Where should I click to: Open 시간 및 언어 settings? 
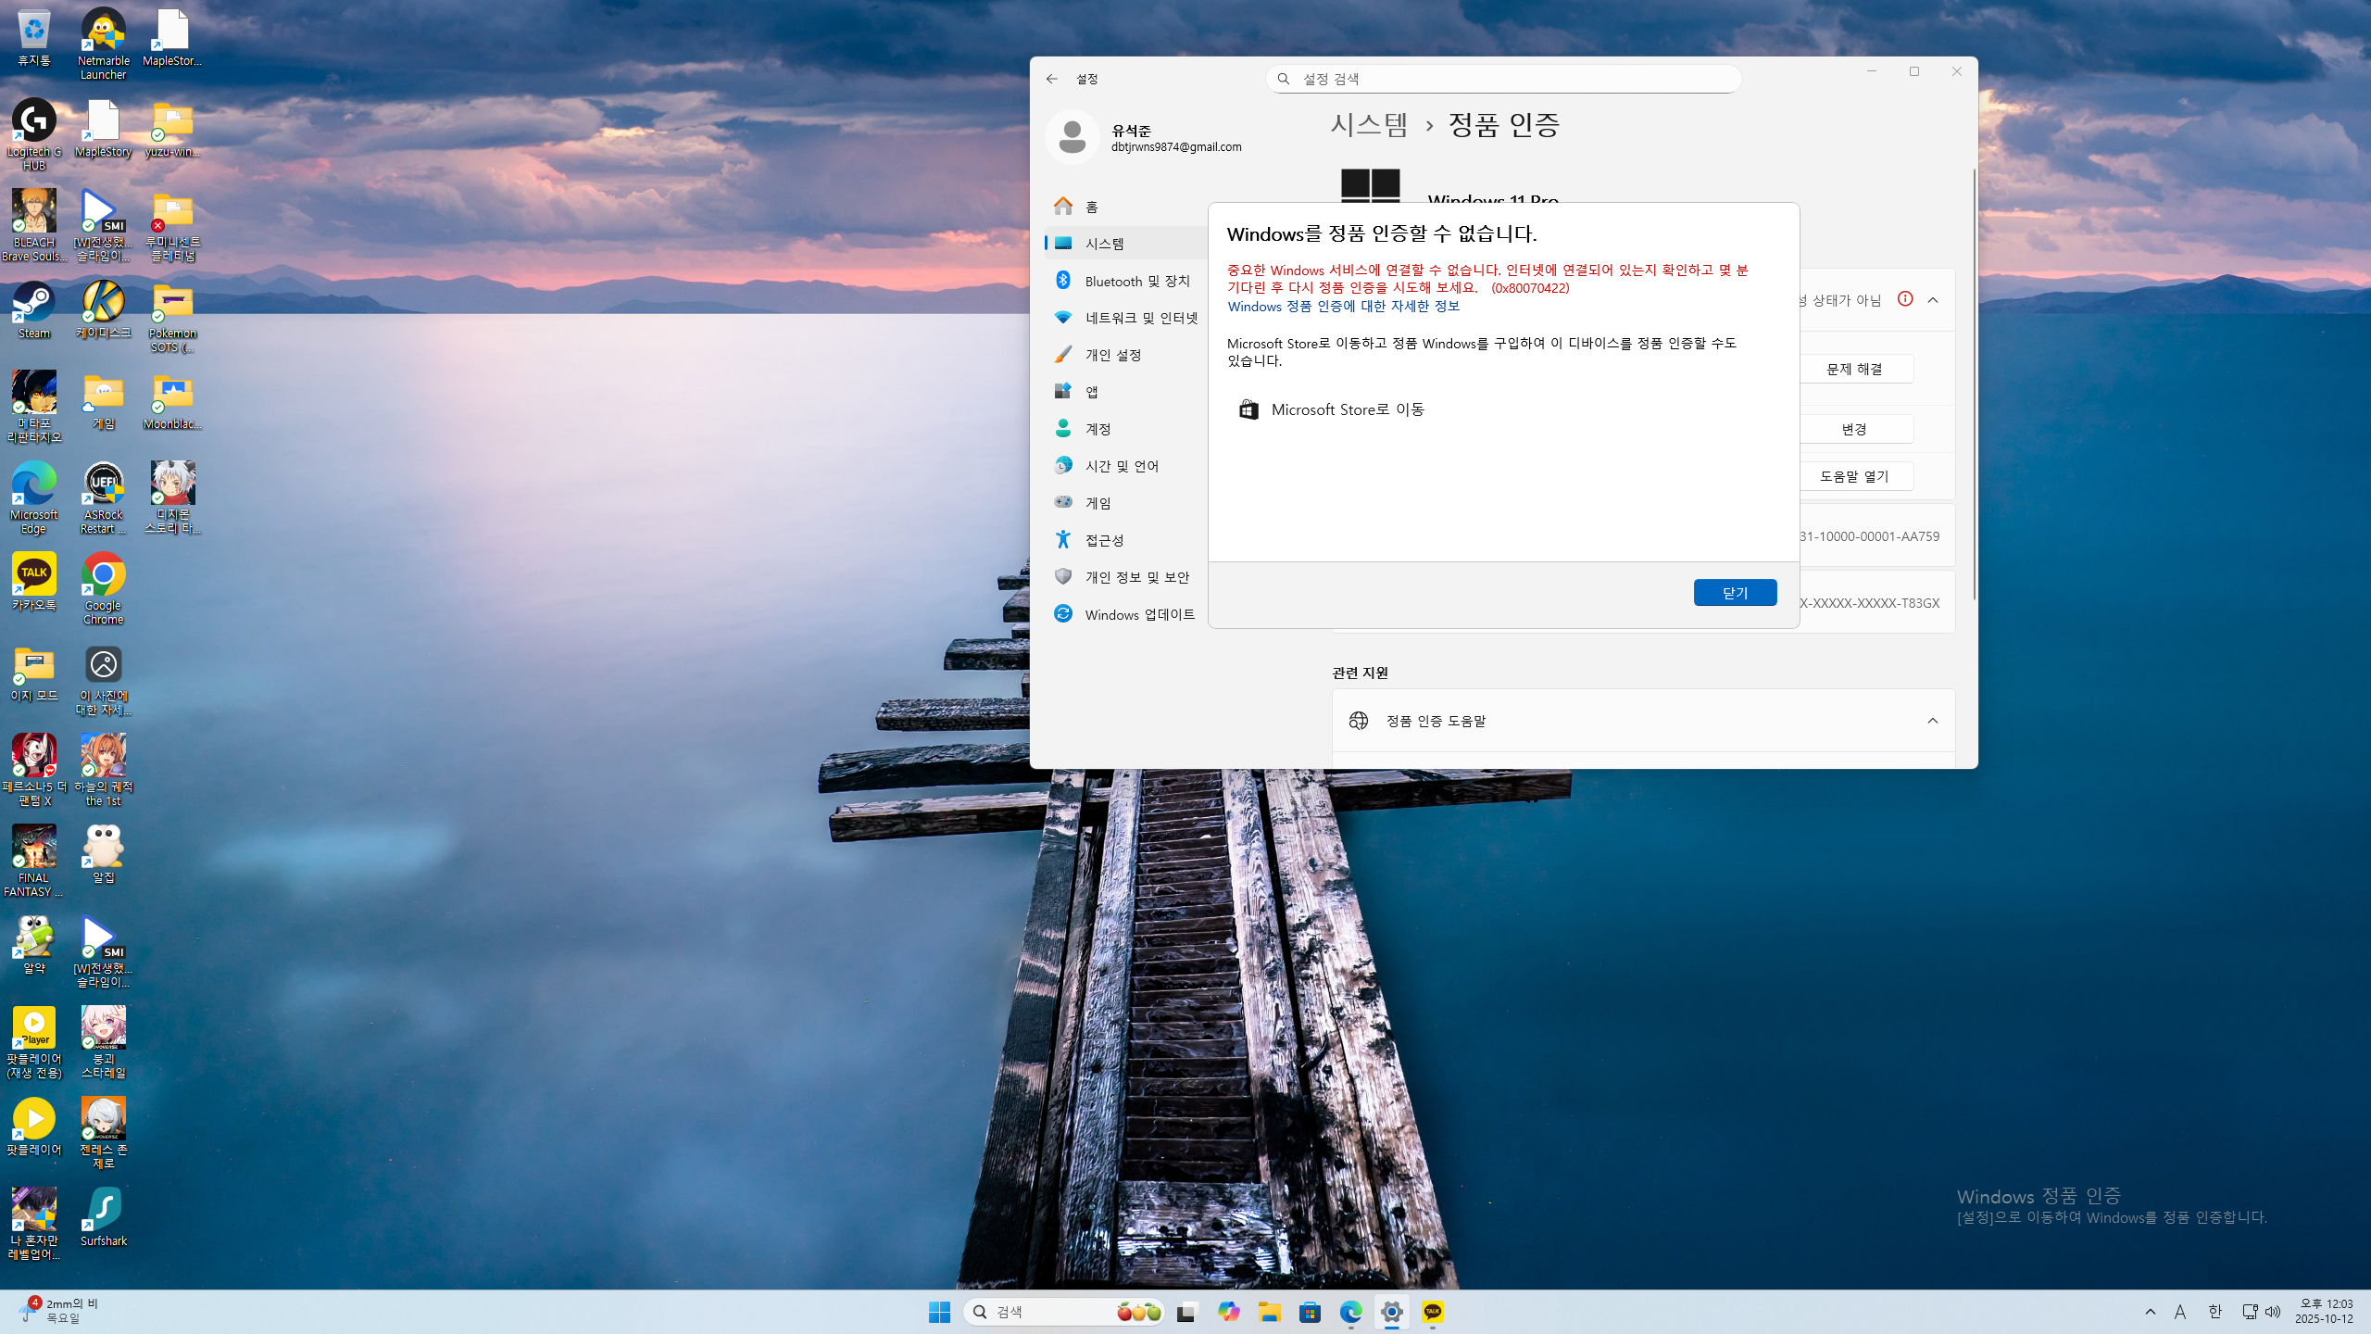pos(1124,466)
